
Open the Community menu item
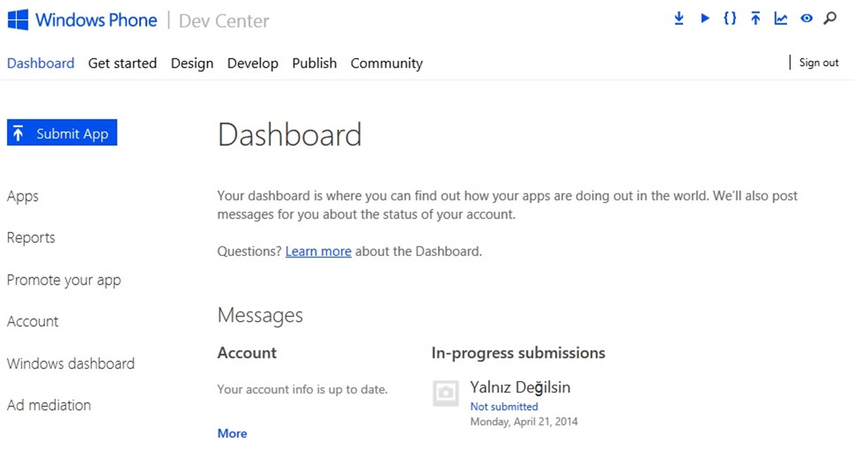[x=386, y=63]
